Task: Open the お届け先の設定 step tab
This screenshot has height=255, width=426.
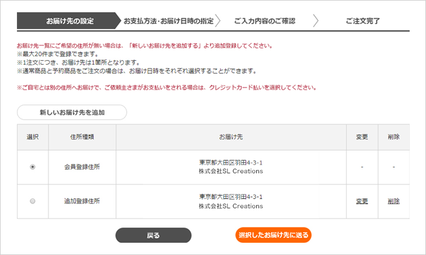Action: (x=69, y=21)
